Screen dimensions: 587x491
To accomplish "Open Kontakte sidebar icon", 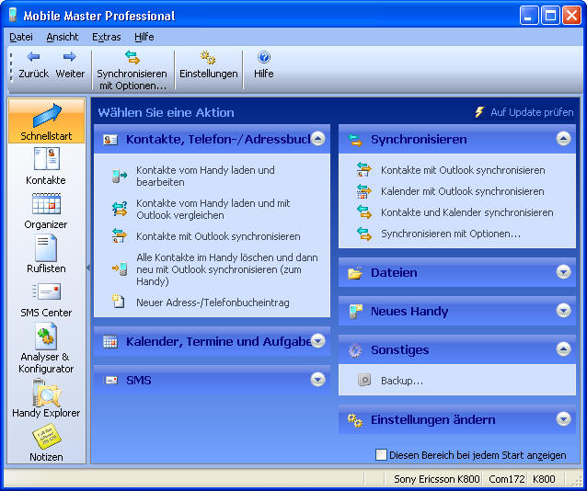I will point(46,158).
